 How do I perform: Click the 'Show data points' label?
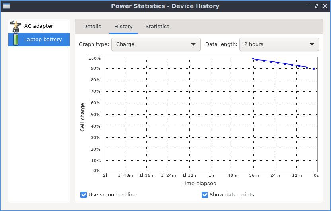[x=232, y=195]
